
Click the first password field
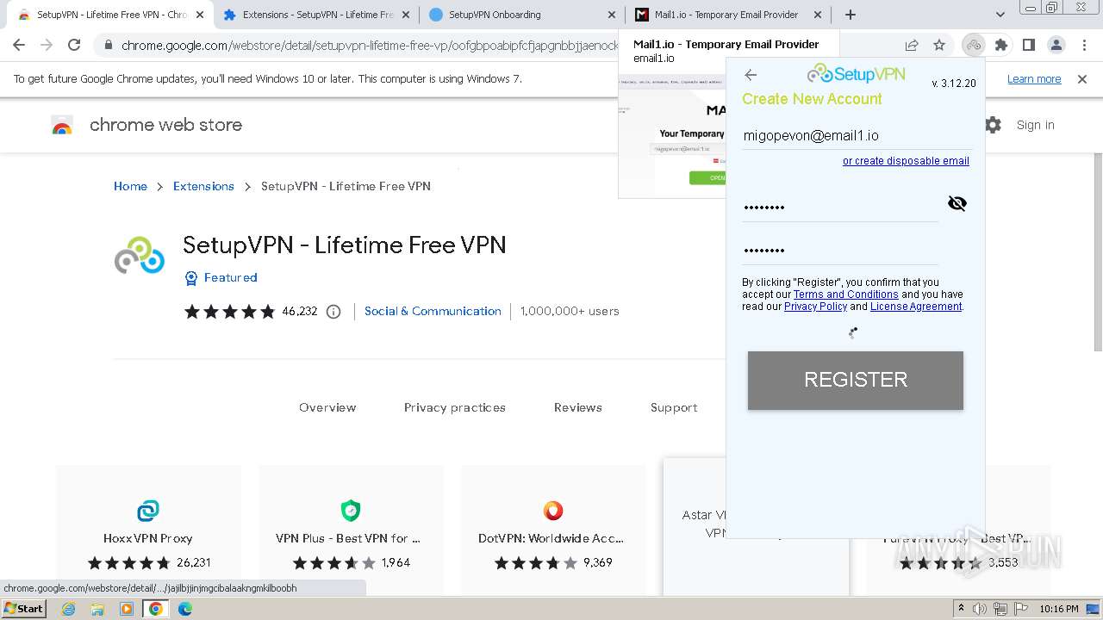(x=840, y=207)
